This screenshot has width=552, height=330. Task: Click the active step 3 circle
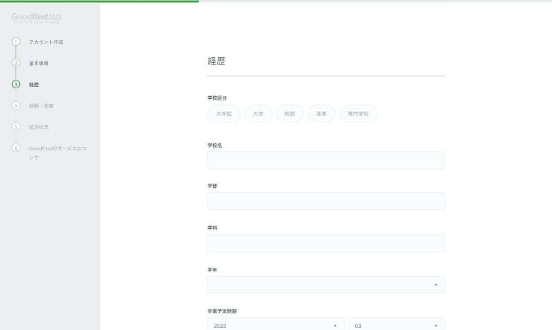pyautogui.click(x=16, y=84)
